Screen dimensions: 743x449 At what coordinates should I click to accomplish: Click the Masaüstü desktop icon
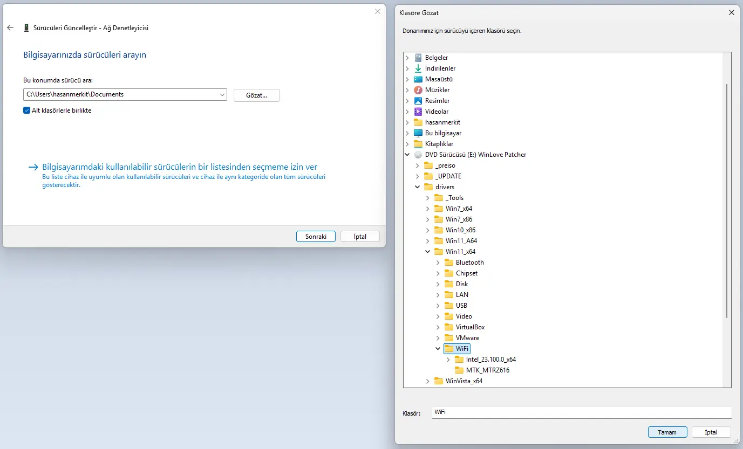(418, 79)
